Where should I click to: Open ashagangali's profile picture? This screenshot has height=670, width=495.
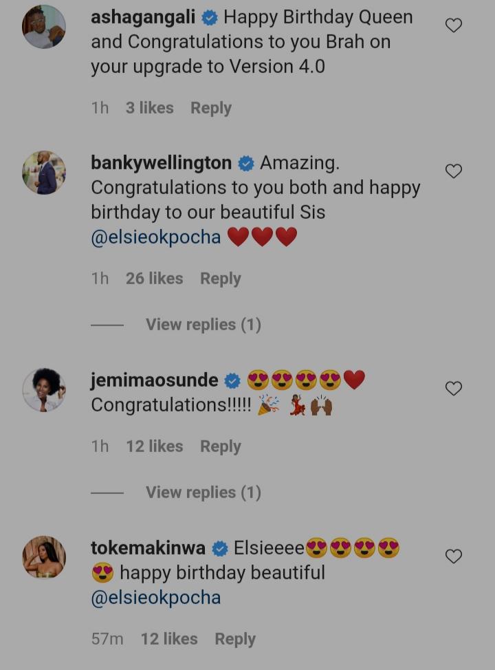pos(44,27)
